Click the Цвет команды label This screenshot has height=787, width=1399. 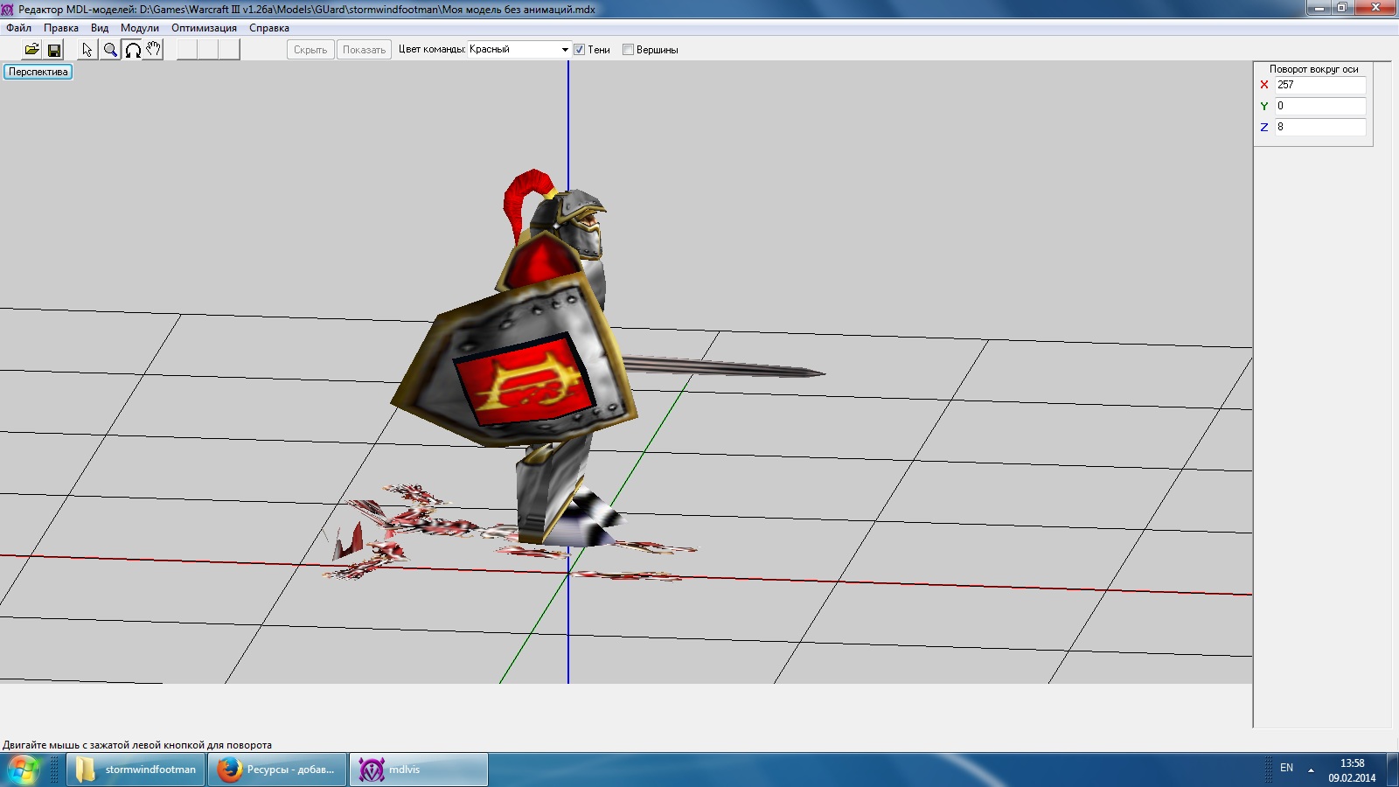(x=431, y=50)
